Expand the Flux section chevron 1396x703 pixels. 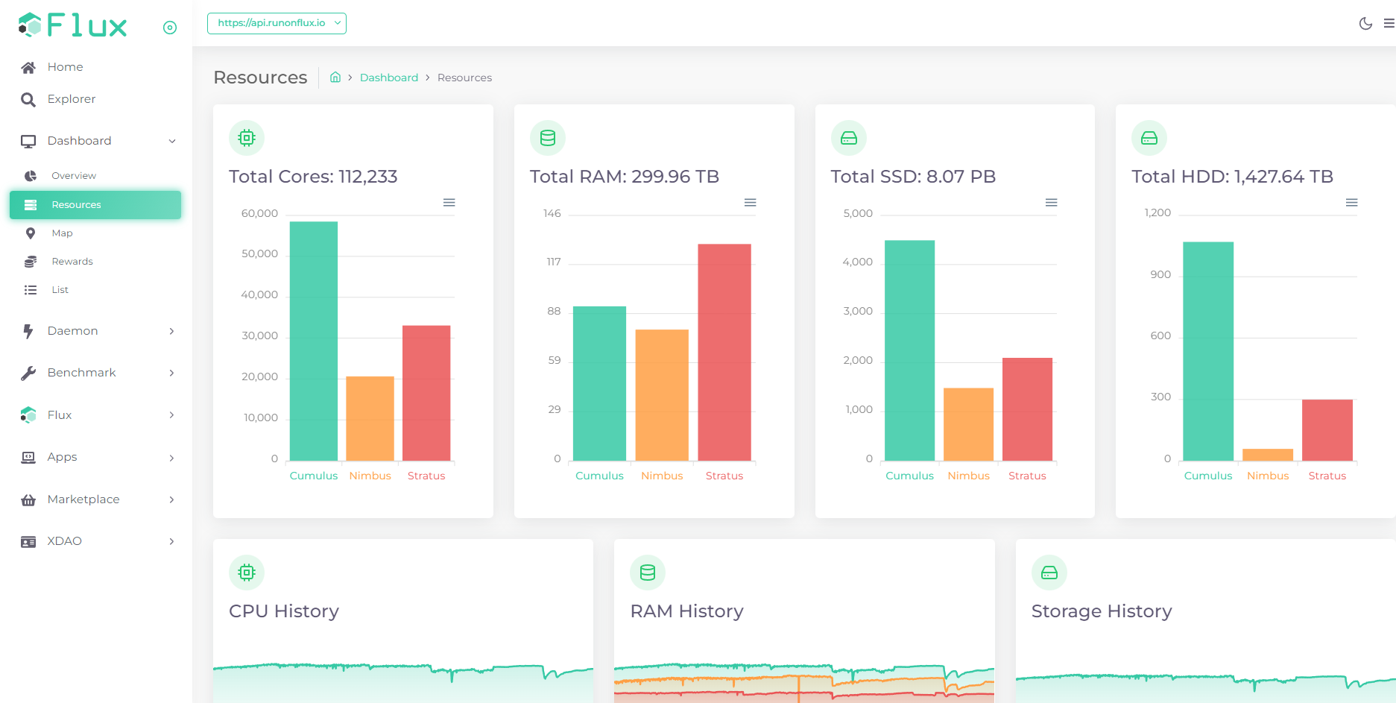pos(172,415)
